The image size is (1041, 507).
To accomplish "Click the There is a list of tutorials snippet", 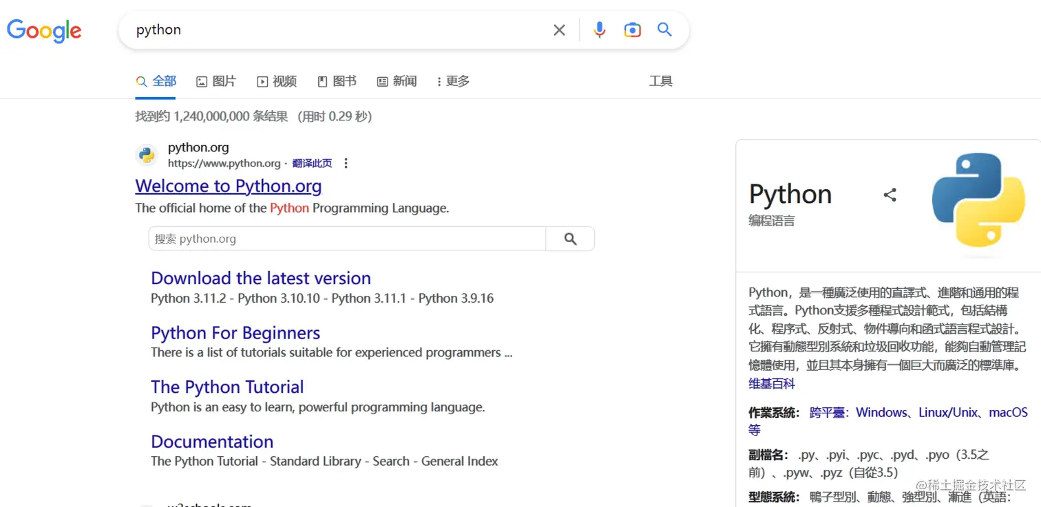I will pos(332,353).
